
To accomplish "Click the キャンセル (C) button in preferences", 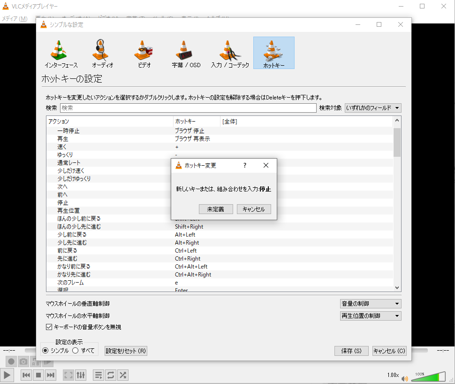I will (389, 351).
